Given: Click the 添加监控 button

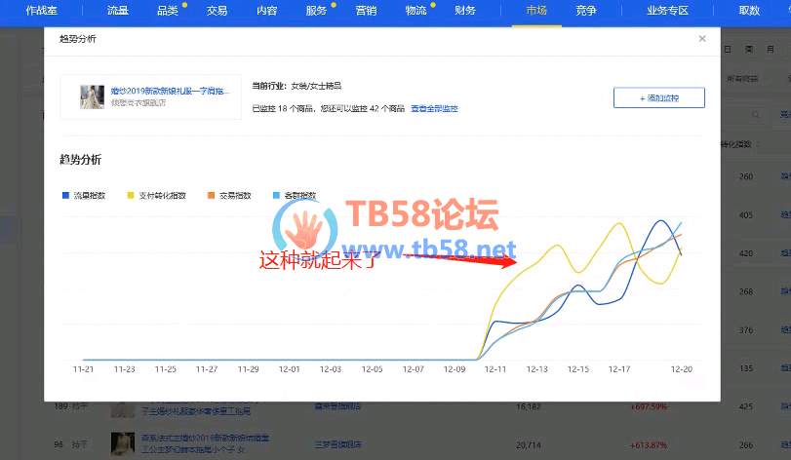Looking at the screenshot, I should [x=658, y=97].
